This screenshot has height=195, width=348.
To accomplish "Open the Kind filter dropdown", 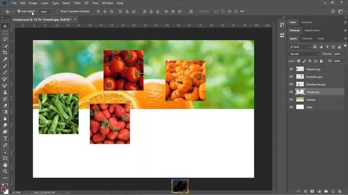I will tap(299, 47).
